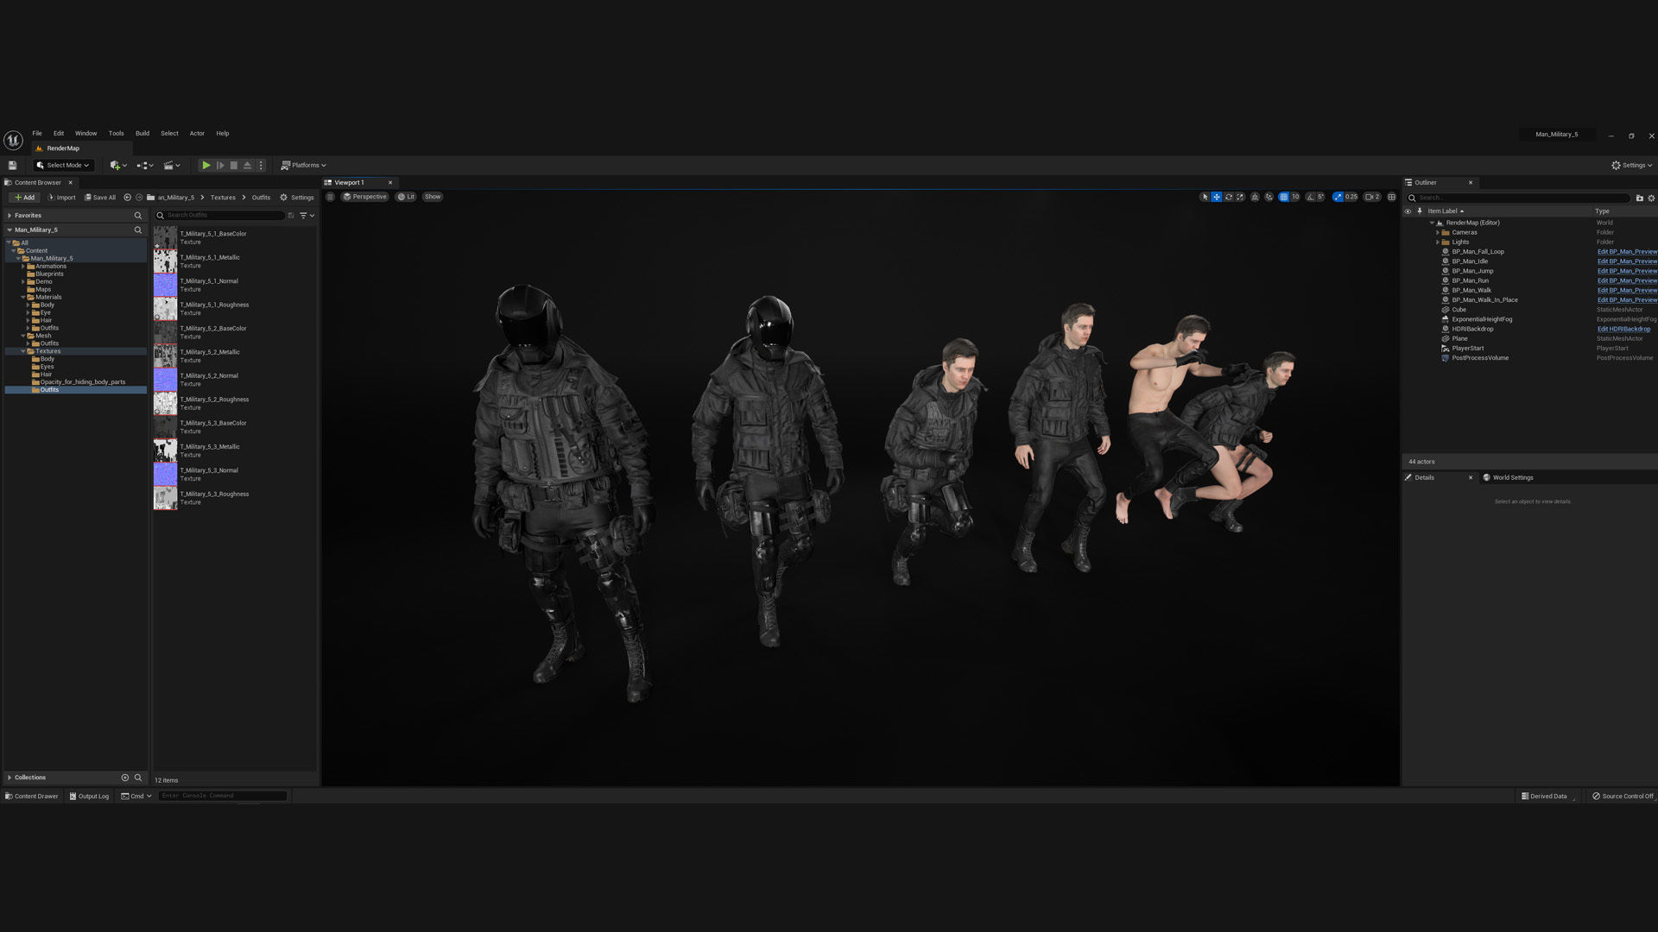Screen dimensions: 1658x932
Task: Open the Blueprints dropdown in main toolbar
Action: [144, 165]
